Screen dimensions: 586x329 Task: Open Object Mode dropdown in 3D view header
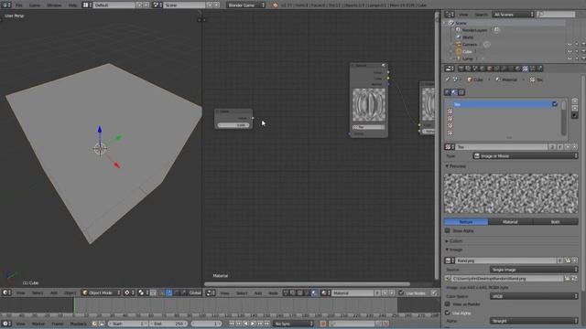(x=101, y=293)
